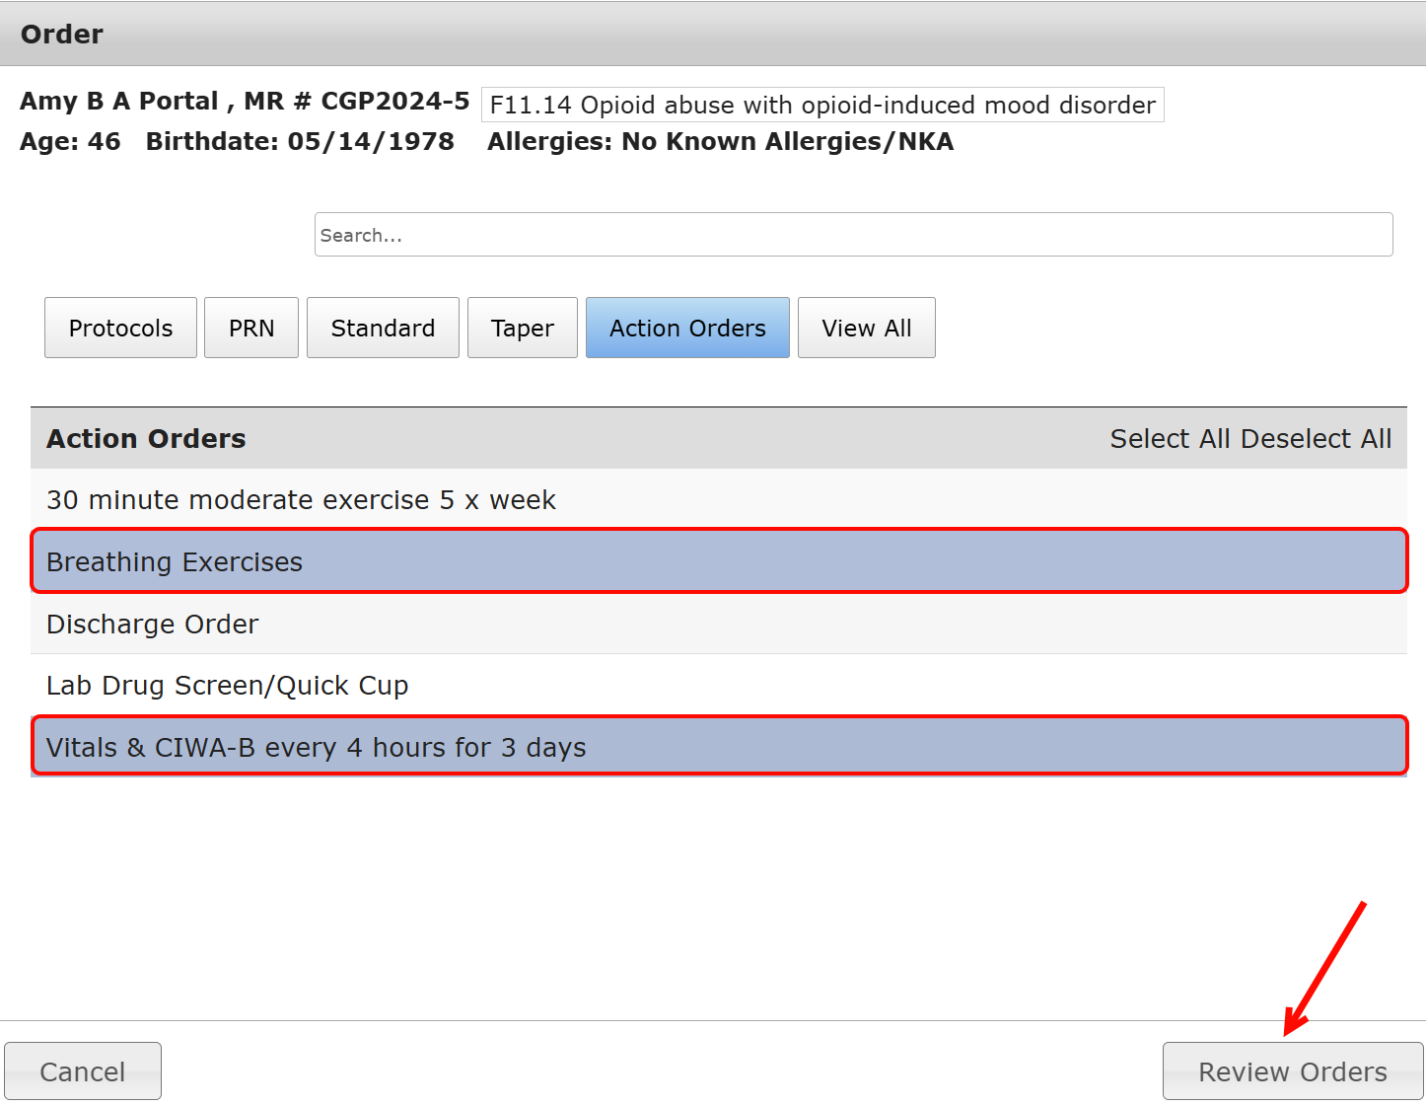Open the Protocols tab
The height and width of the screenshot is (1106, 1426).
[120, 328]
